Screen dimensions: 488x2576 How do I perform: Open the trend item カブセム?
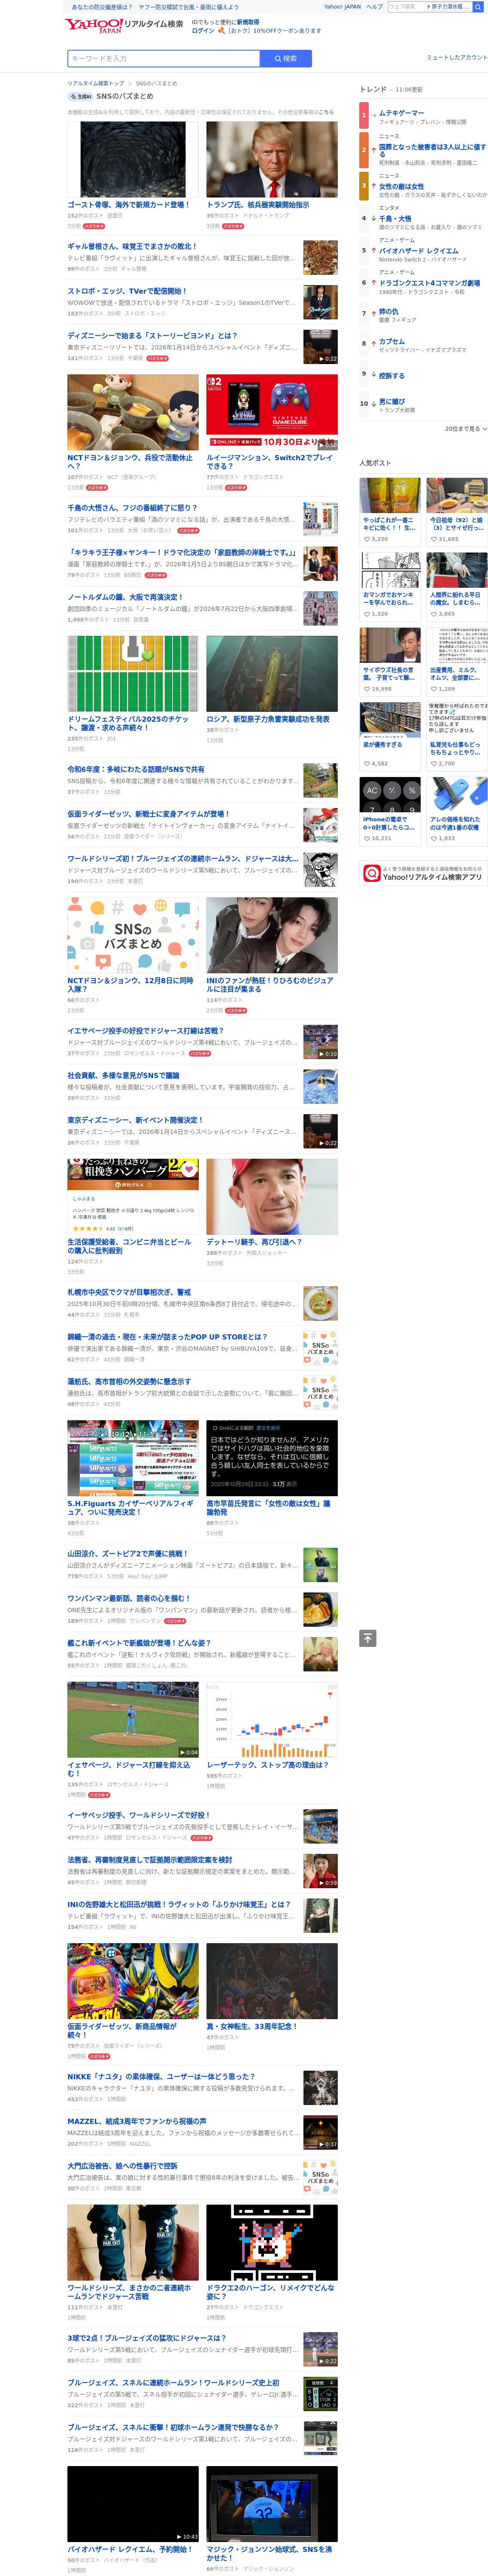pos(392,342)
